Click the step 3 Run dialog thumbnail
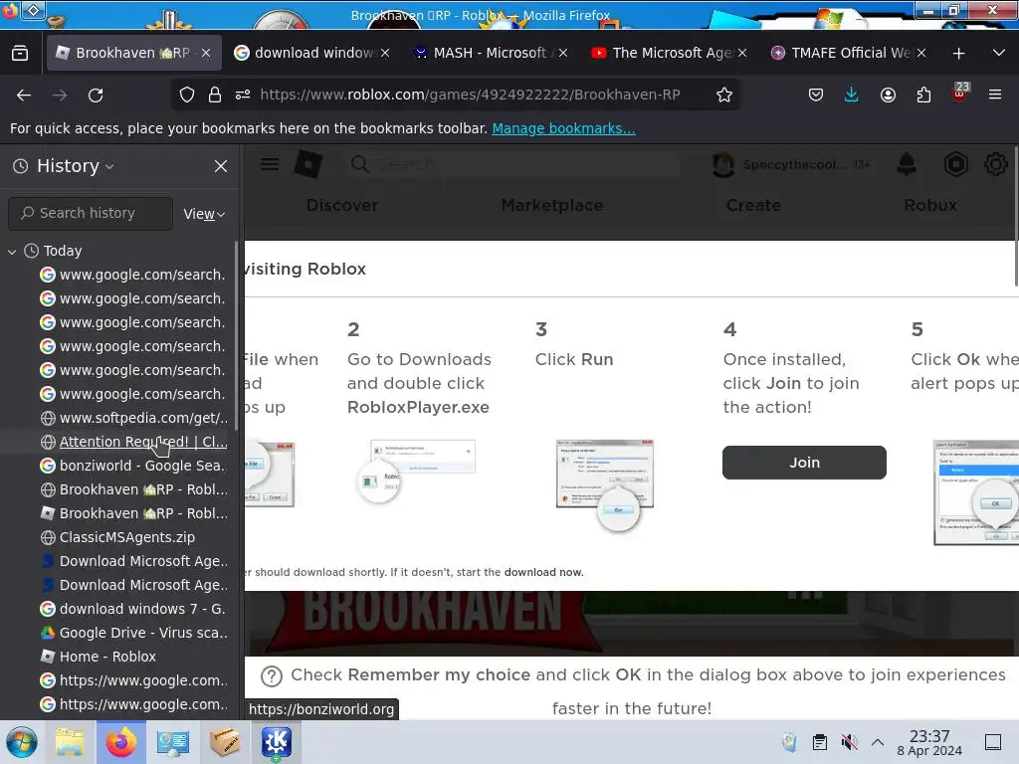1019x764 pixels. coord(605,485)
